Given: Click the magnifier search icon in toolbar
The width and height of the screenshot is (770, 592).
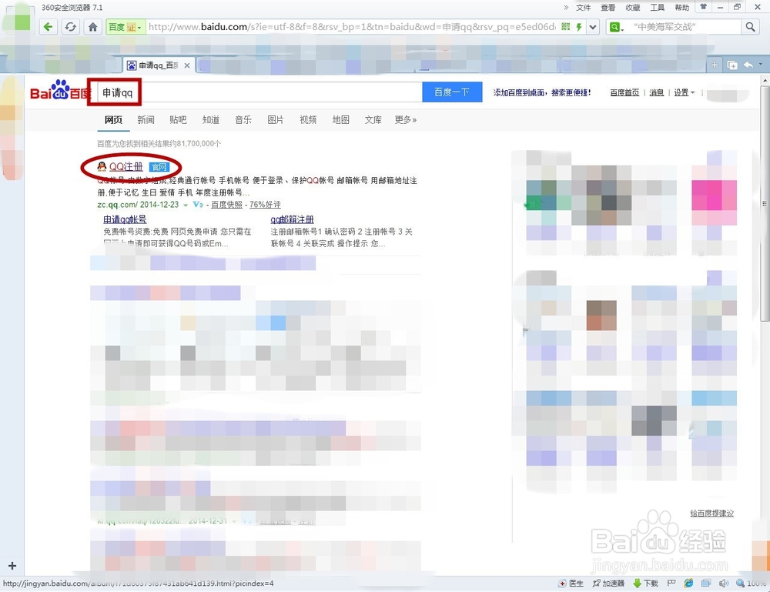Looking at the screenshot, I should (750, 27).
